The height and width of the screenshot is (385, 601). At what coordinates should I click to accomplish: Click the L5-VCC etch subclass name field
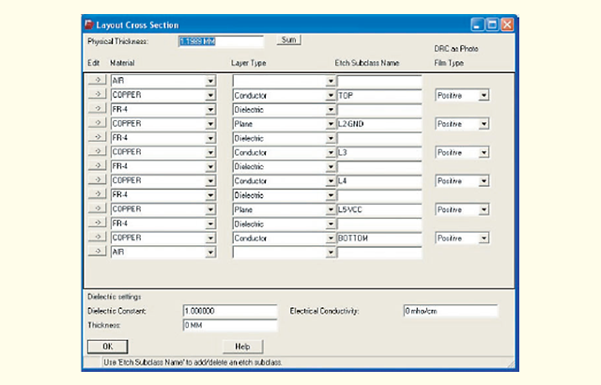coord(379,209)
